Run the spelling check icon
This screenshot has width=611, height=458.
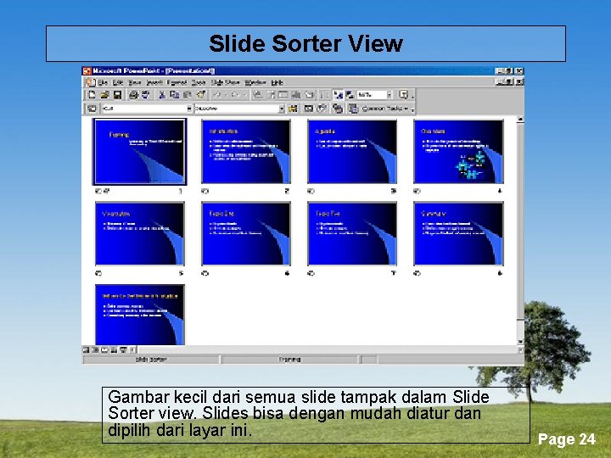pyautogui.click(x=146, y=95)
